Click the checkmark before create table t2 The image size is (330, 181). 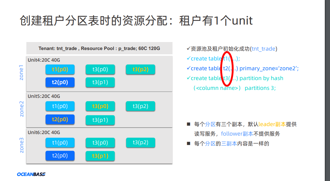[x=188, y=68]
